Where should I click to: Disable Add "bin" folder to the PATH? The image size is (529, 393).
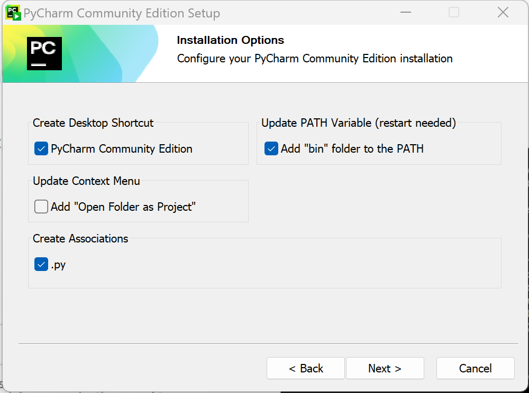pyautogui.click(x=271, y=149)
